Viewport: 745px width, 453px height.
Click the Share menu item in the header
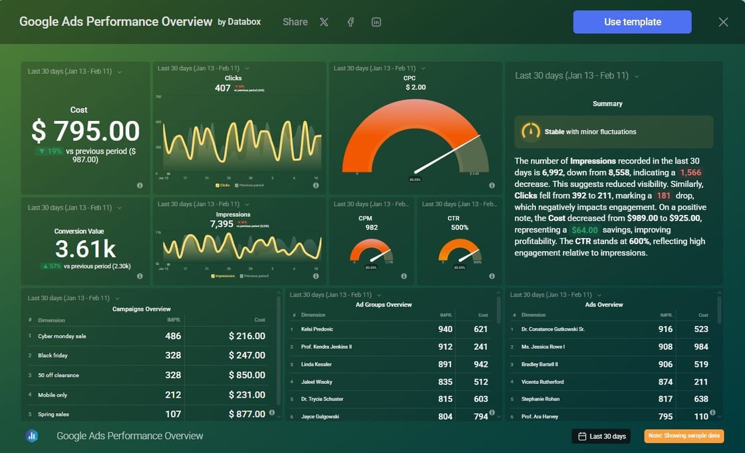point(295,21)
